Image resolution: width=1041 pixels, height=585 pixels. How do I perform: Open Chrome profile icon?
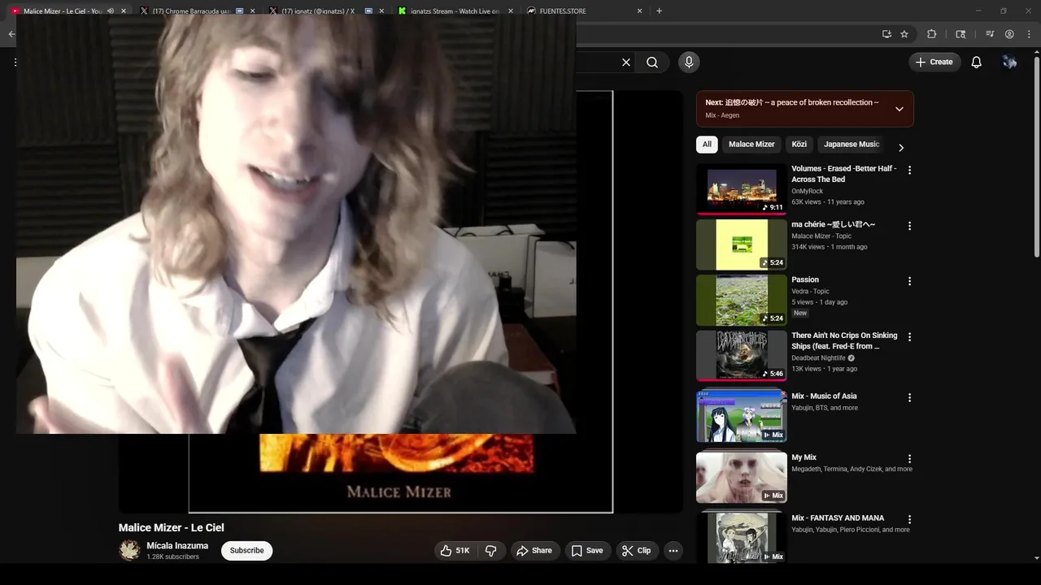pos(1009,34)
